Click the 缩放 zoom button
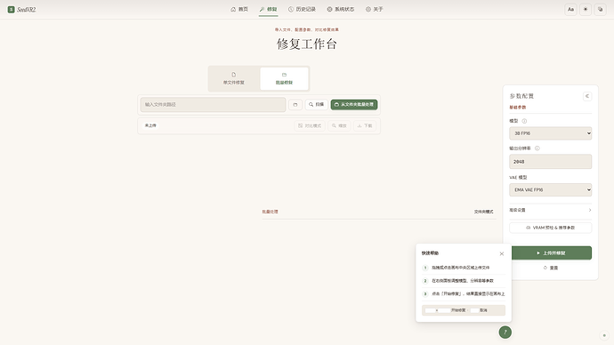 (x=339, y=125)
